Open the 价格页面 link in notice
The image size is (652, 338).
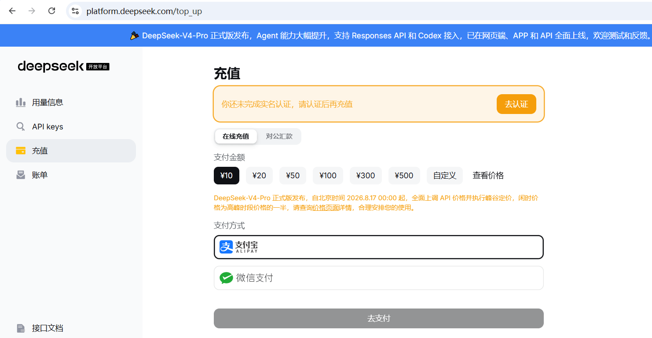click(x=326, y=208)
